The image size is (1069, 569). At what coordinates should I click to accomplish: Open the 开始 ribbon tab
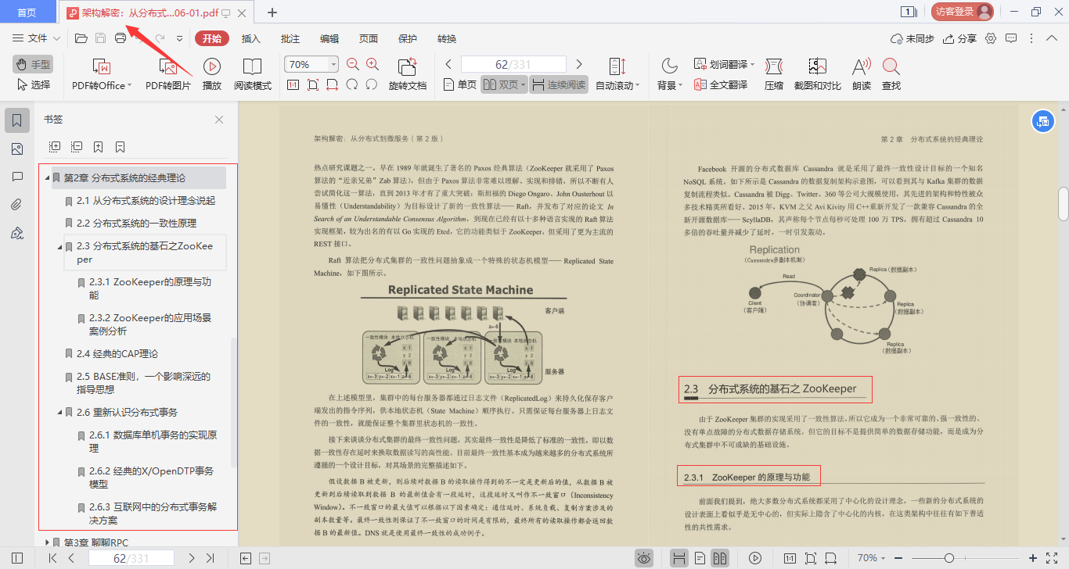(x=211, y=38)
